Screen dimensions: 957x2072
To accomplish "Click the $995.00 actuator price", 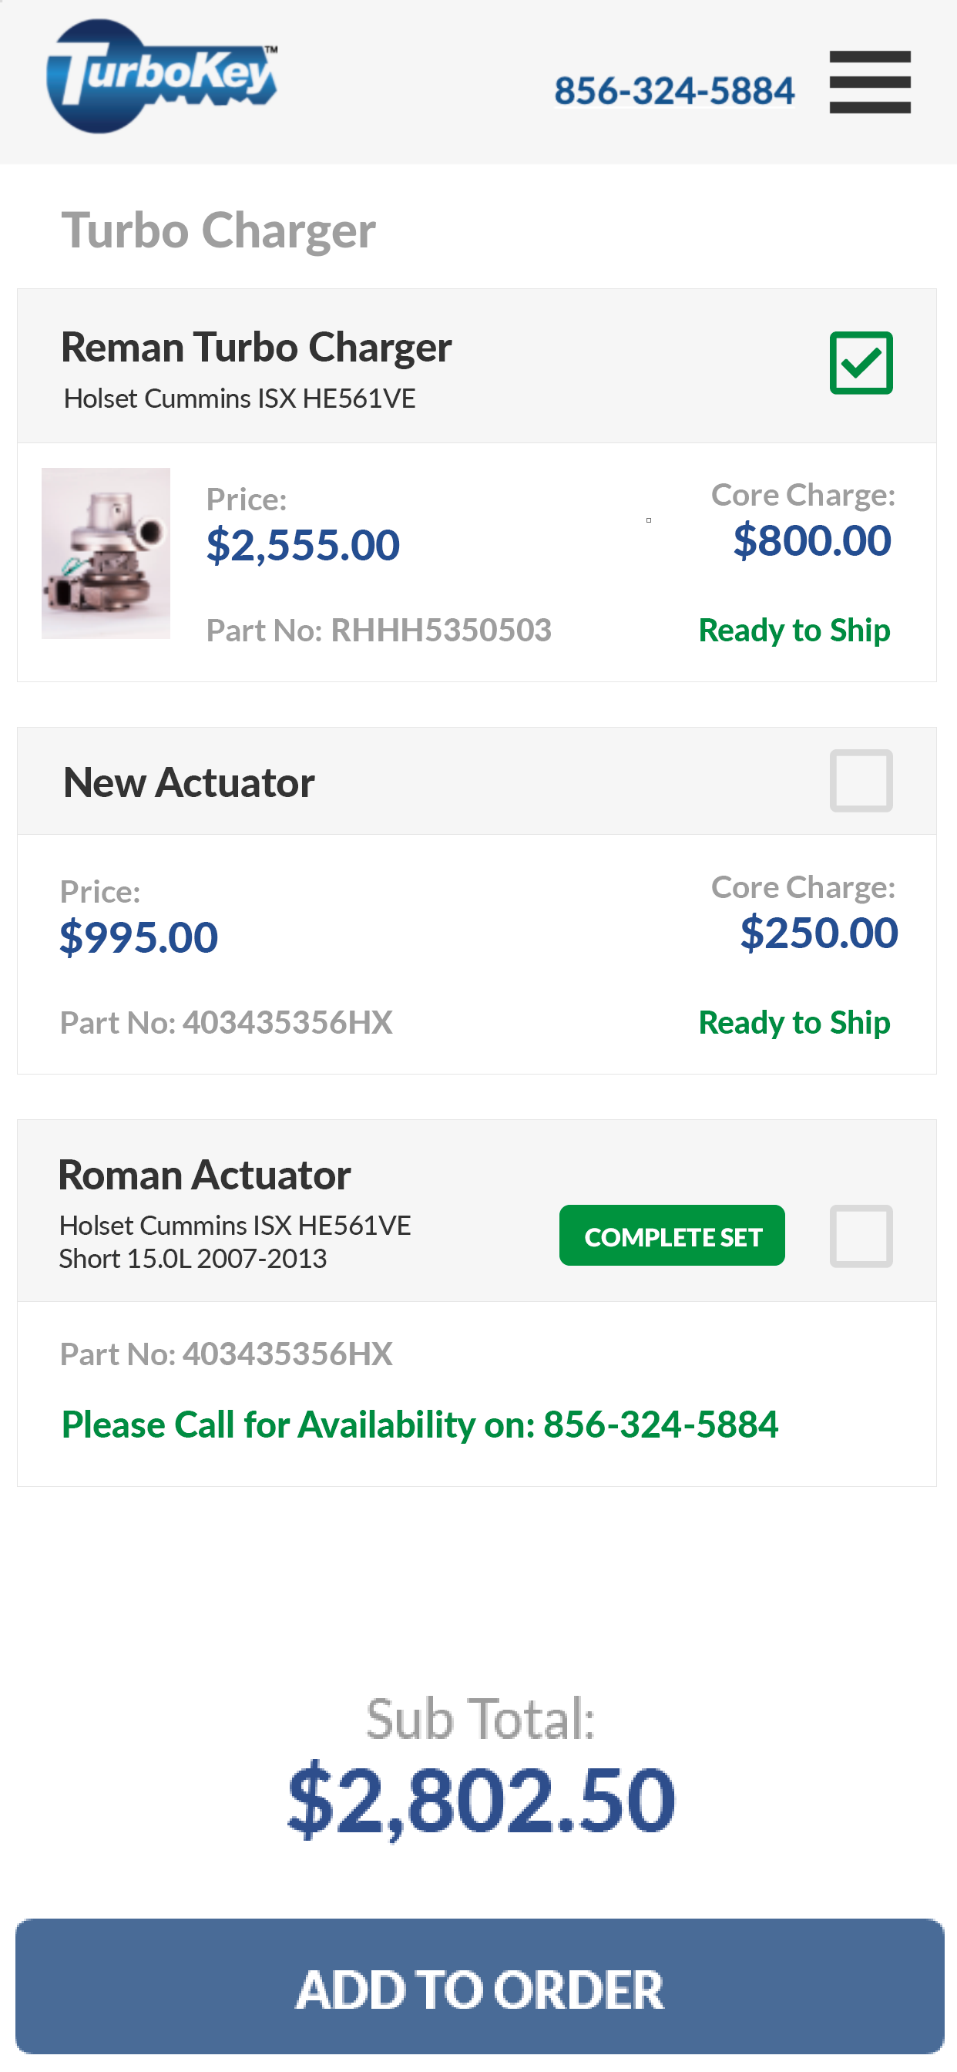I will (139, 937).
